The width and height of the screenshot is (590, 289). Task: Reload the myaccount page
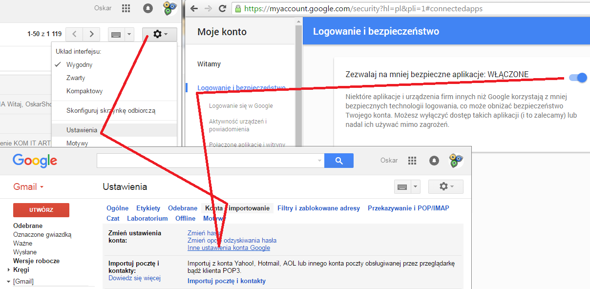[222, 8]
